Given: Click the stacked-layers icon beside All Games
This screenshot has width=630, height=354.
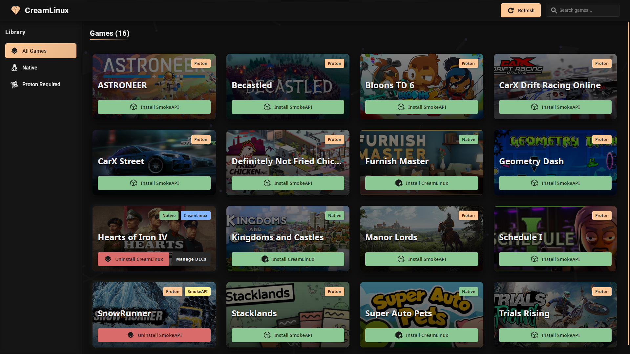Looking at the screenshot, I should tap(14, 51).
